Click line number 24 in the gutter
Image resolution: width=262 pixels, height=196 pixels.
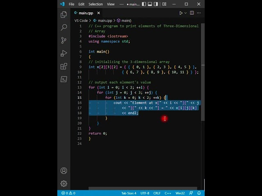click(x=79, y=144)
